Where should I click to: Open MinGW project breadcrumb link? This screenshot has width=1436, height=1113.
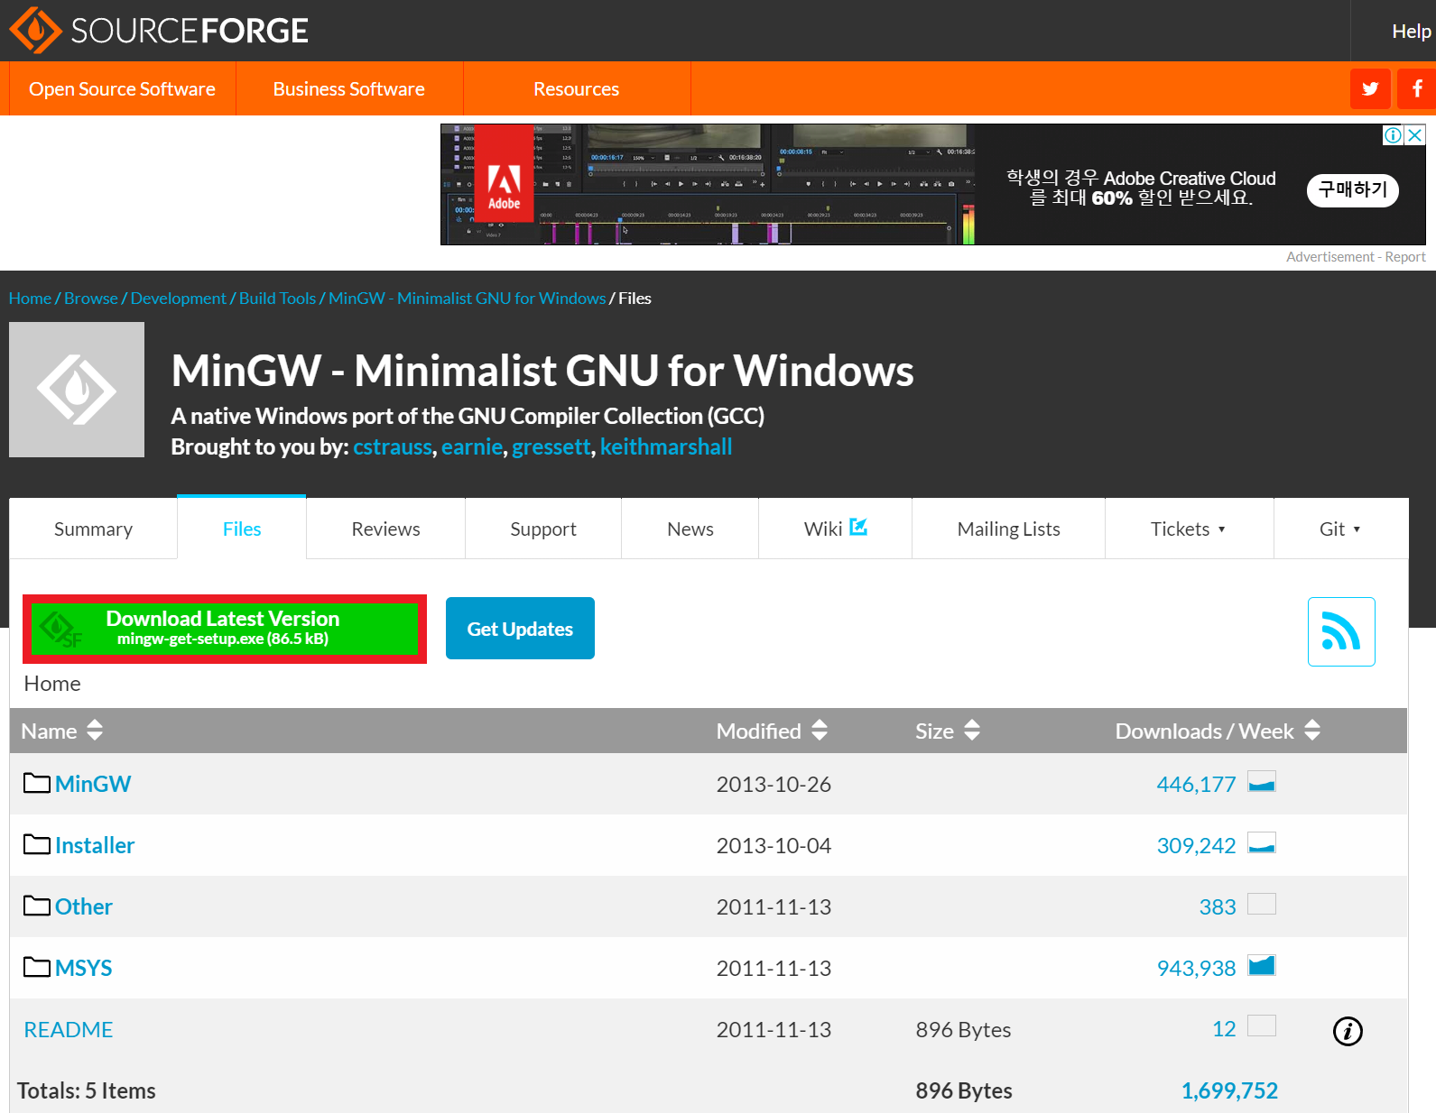click(468, 299)
